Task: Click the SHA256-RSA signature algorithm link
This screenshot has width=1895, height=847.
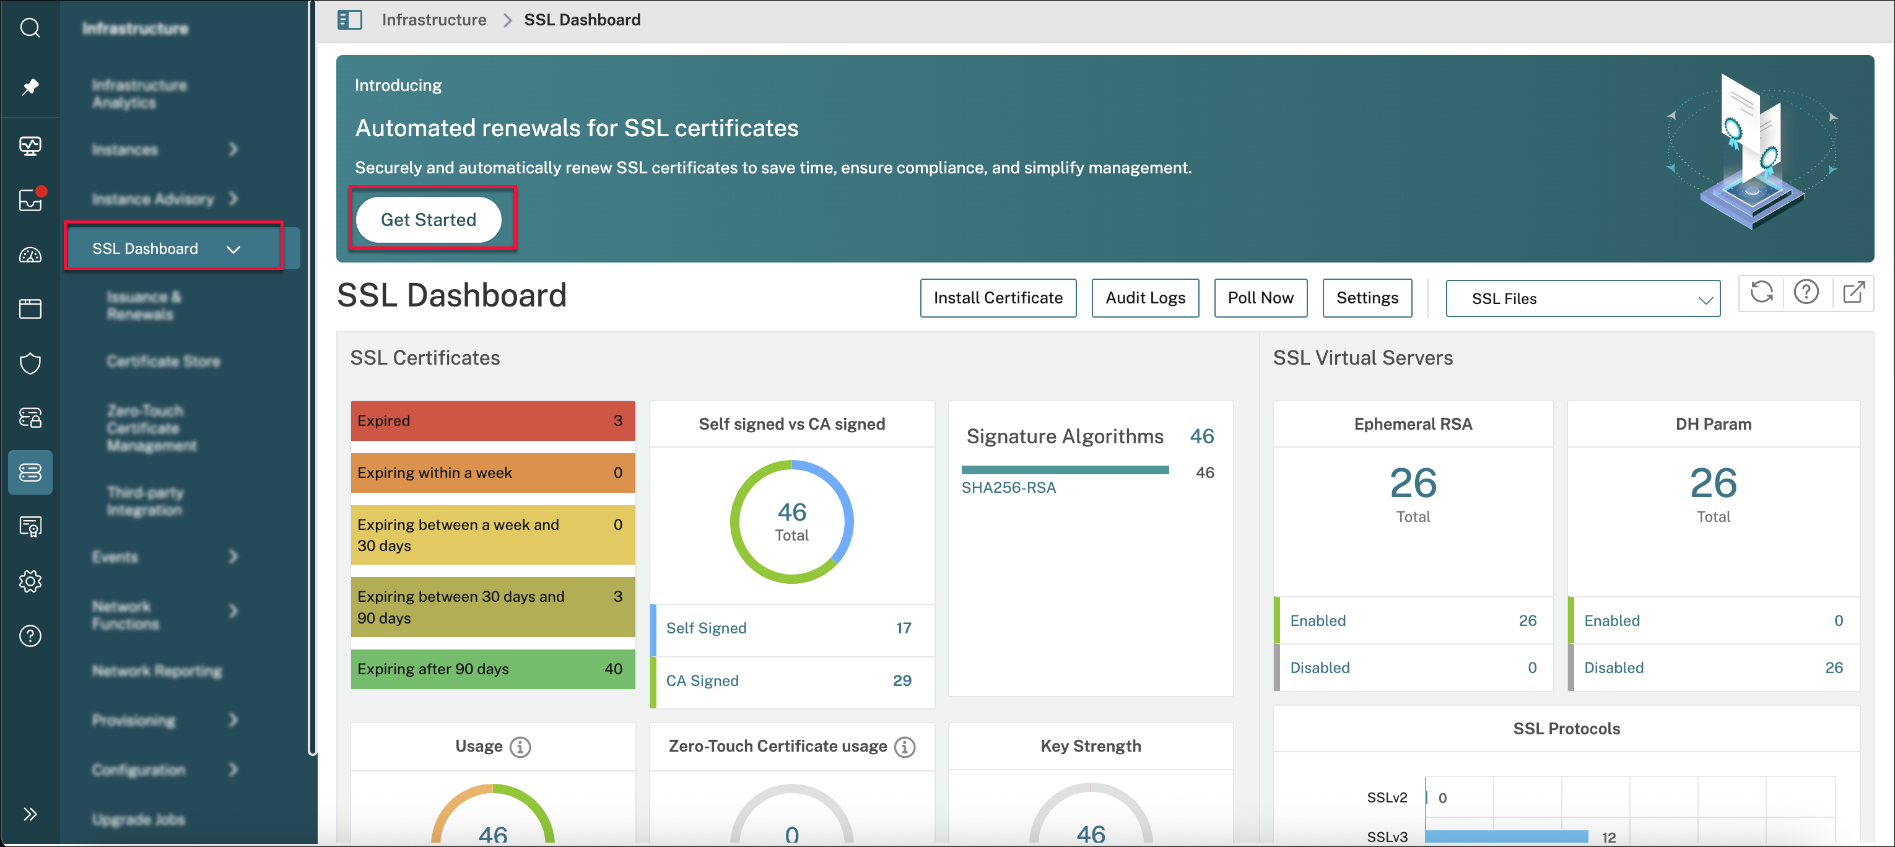Action: point(1008,487)
